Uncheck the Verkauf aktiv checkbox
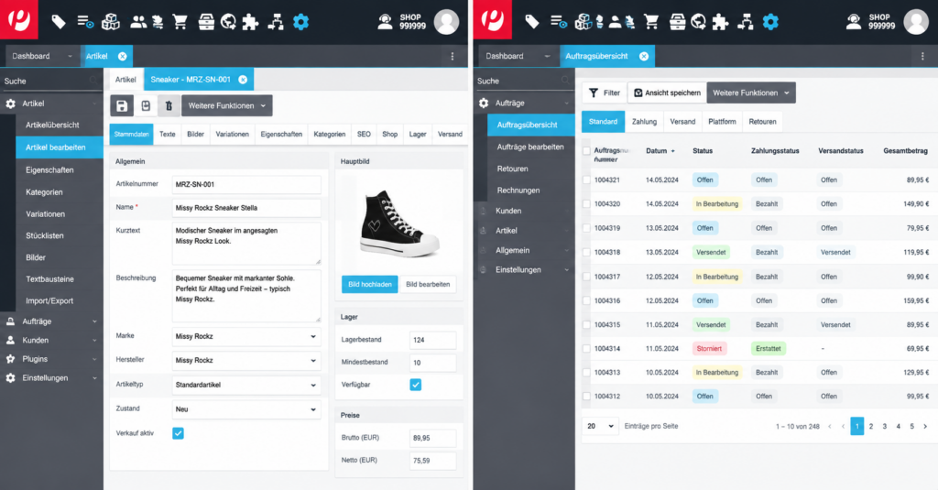938x490 pixels. (x=178, y=433)
